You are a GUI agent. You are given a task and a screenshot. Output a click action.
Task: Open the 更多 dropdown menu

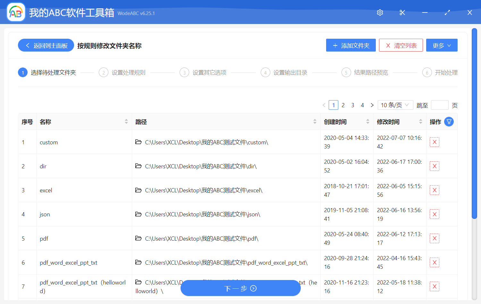coord(442,45)
